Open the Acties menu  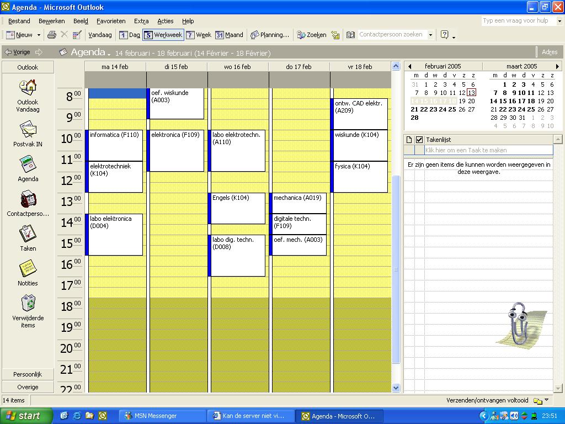166,21
